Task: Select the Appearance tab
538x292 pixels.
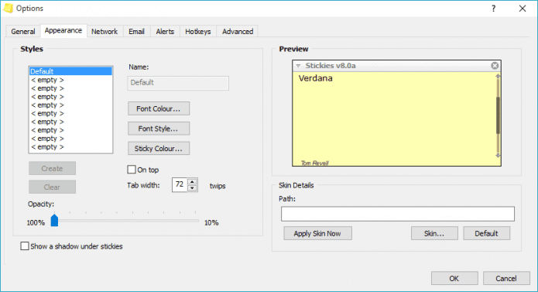Action: [x=63, y=30]
